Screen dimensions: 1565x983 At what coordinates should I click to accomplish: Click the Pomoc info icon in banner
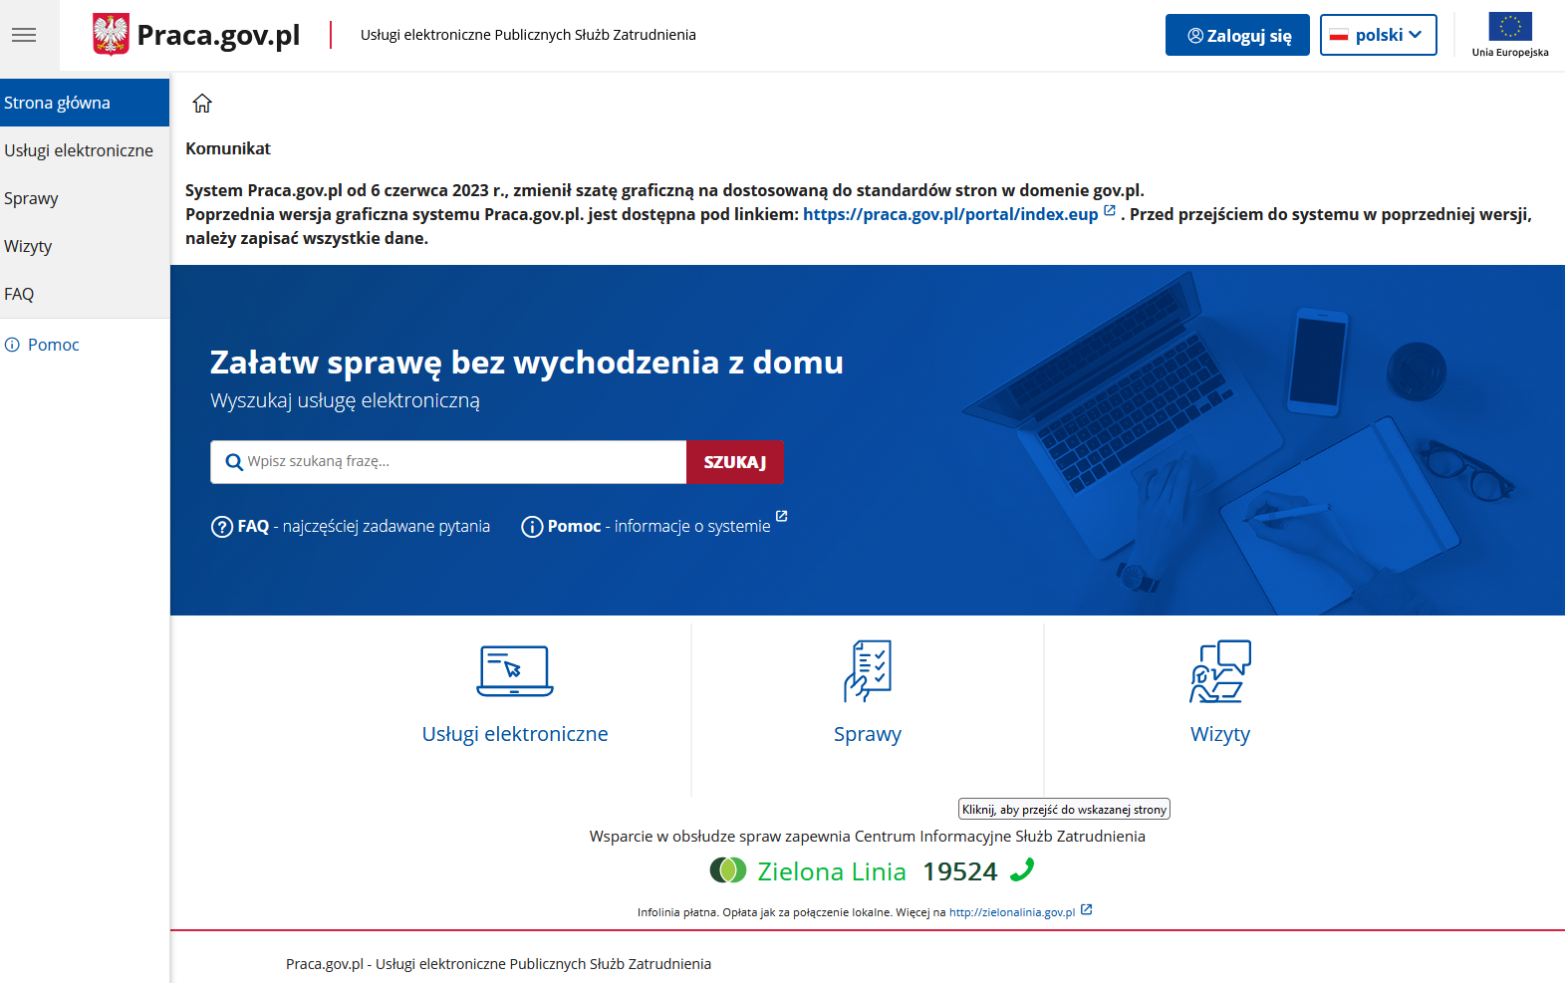pyautogui.click(x=532, y=527)
